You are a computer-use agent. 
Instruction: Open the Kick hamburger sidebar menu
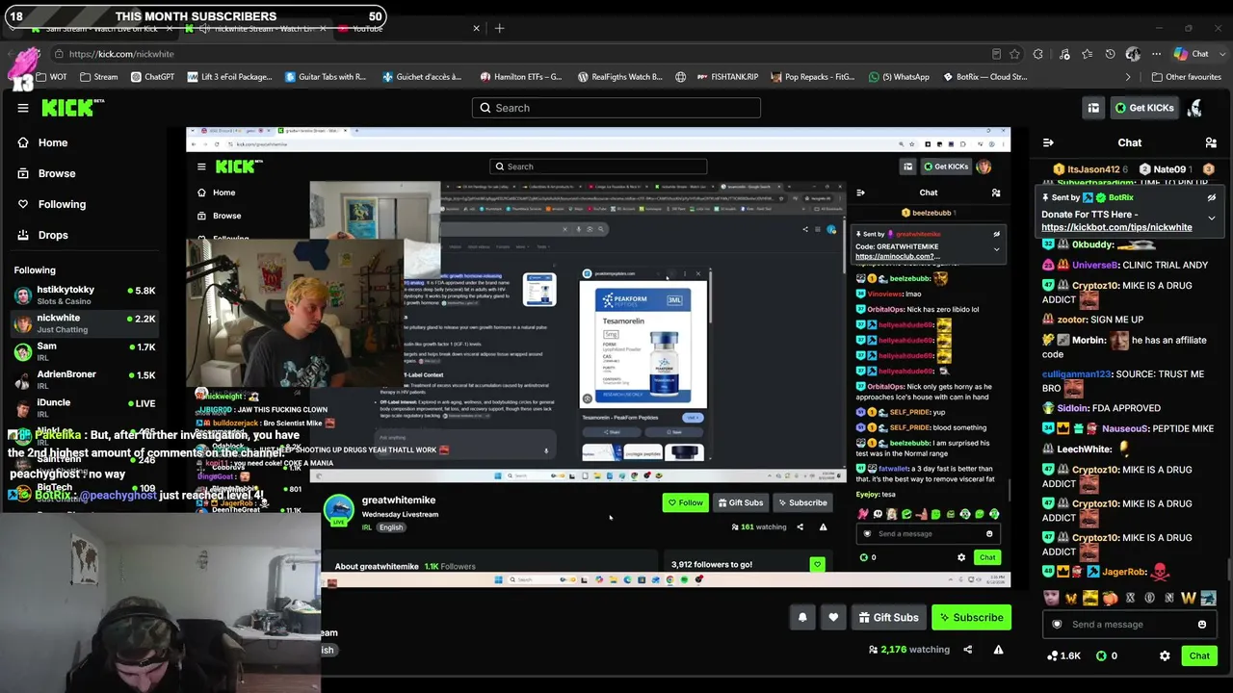click(23, 108)
